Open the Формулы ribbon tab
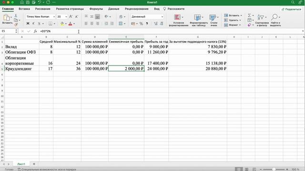The width and height of the screenshot is (305, 171). (x=96, y=9)
